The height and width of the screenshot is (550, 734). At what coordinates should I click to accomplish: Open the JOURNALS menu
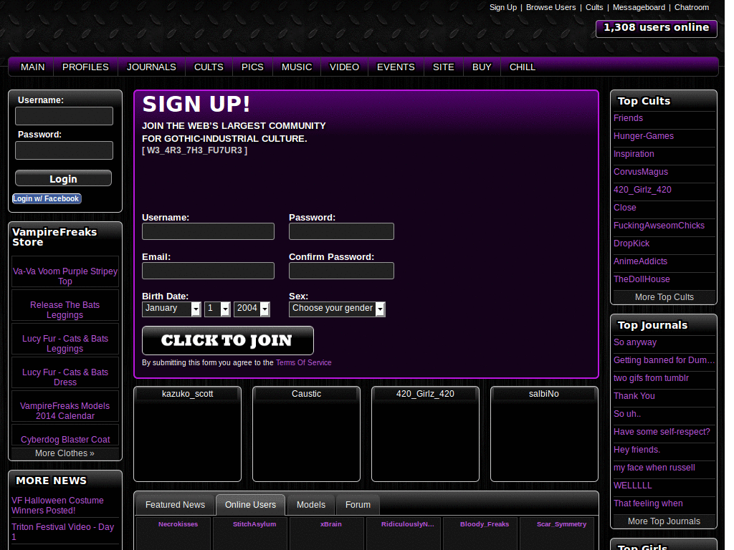pyautogui.click(x=152, y=67)
